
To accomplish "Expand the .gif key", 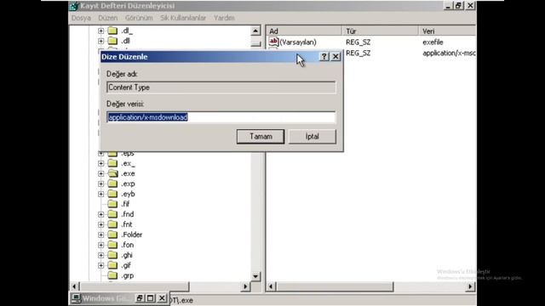I will click(100, 265).
